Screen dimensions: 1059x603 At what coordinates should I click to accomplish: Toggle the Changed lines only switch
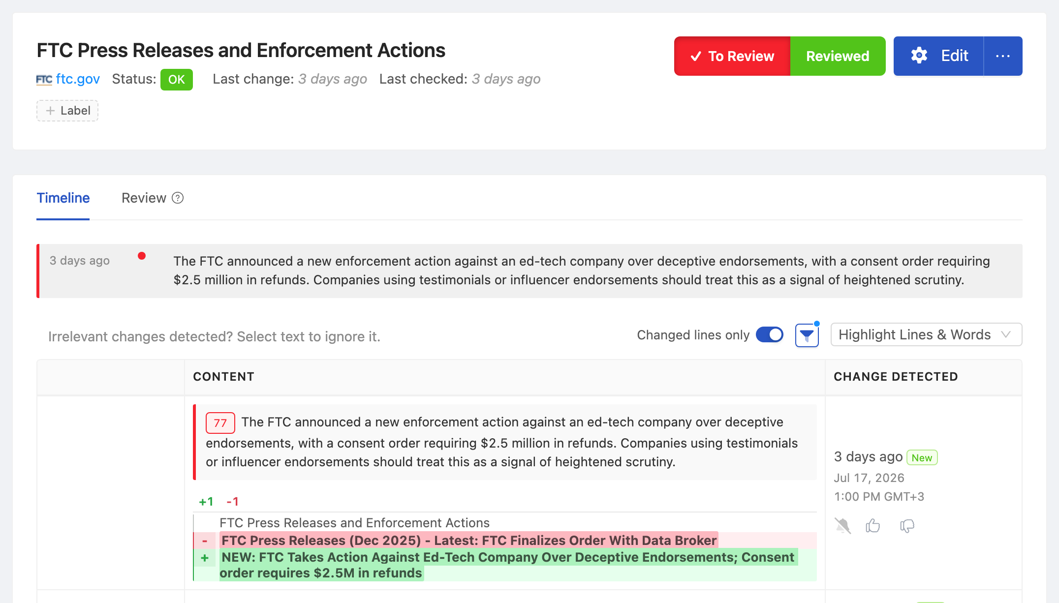pyautogui.click(x=770, y=335)
